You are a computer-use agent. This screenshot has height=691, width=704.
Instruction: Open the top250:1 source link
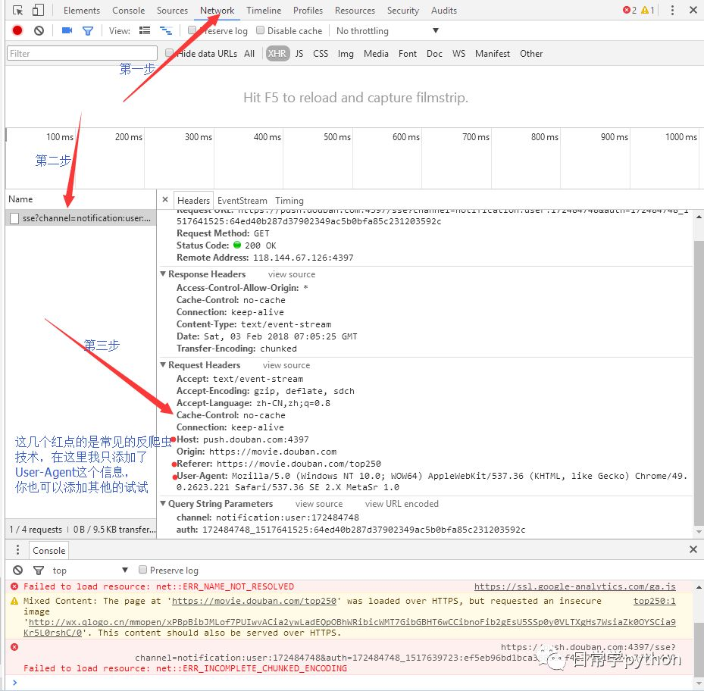(654, 600)
